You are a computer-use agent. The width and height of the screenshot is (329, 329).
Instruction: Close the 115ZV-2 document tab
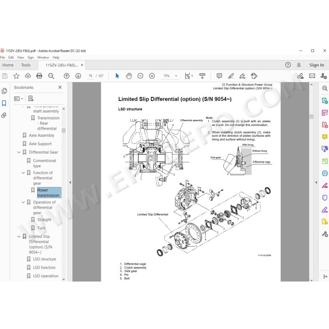tap(82, 65)
